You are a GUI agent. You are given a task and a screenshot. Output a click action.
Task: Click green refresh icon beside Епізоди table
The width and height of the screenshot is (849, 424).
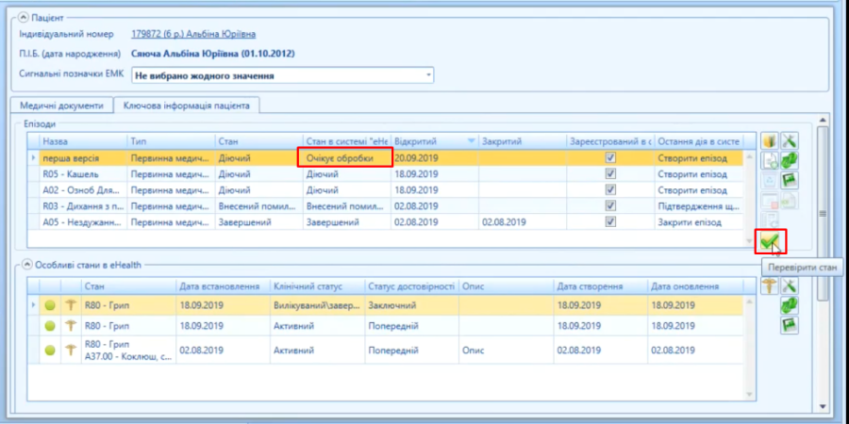[790, 160]
